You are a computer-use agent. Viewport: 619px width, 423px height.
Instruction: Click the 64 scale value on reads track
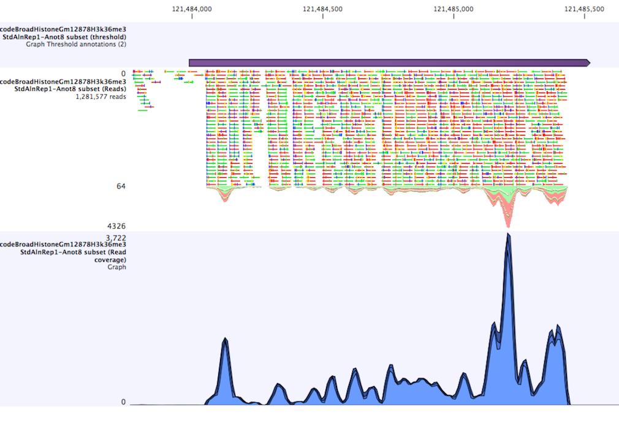pos(121,186)
